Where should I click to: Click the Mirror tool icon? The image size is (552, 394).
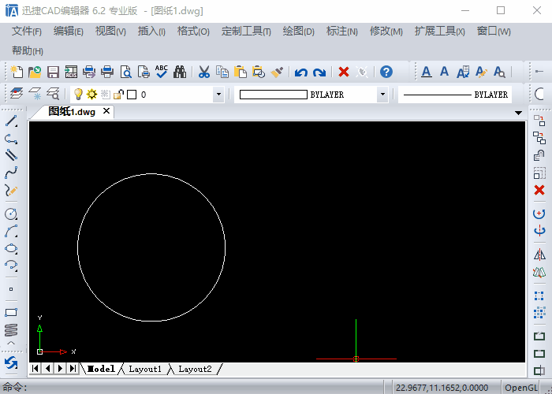pyautogui.click(x=539, y=255)
